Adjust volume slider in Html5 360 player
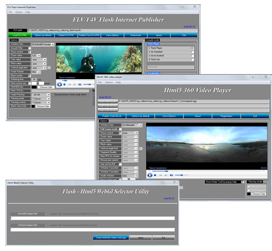This screenshot has height=251, width=272. tap(182, 175)
